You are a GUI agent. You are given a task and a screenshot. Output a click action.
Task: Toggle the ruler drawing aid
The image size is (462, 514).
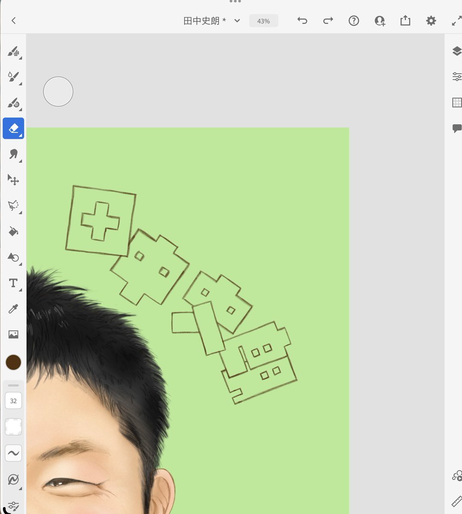pyautogui.click(x=457, y=502)
